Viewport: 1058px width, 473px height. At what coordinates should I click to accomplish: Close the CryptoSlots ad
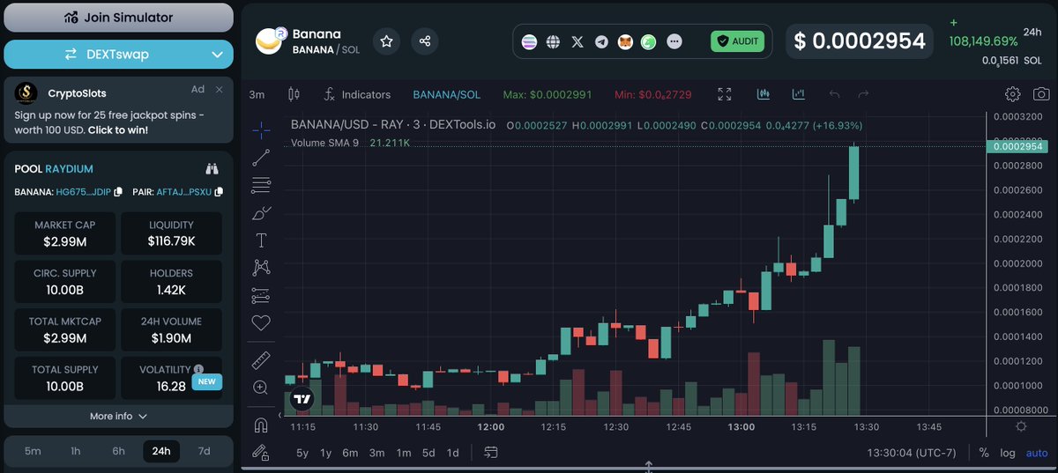[220, 90]
